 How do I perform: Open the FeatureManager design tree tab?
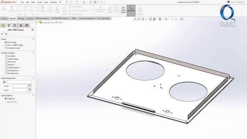click(x=3, y=25)
